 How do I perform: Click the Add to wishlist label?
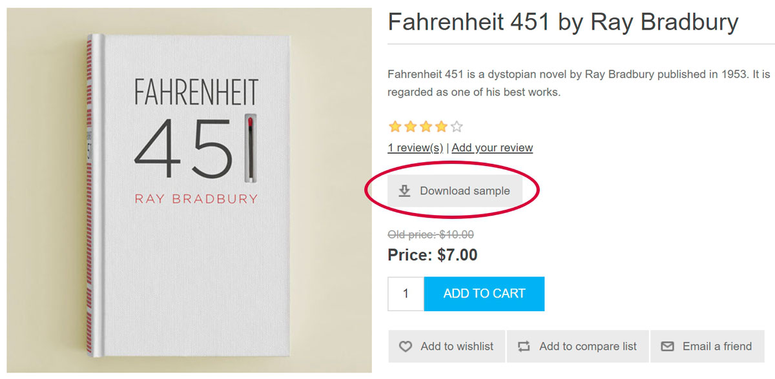457,347
